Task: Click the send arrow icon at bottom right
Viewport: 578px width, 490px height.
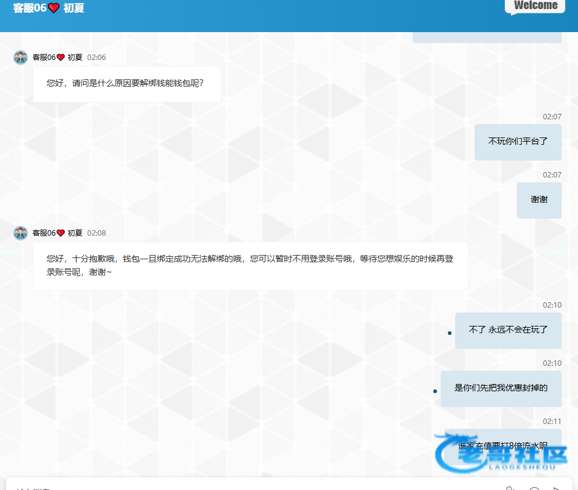Action: tap(556, 488)
